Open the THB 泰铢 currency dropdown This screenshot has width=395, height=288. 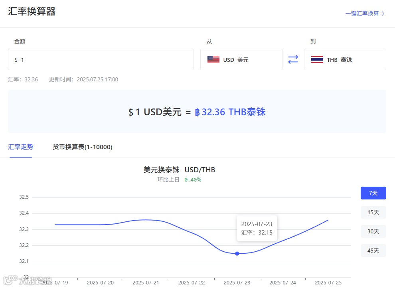pos(345,59)
